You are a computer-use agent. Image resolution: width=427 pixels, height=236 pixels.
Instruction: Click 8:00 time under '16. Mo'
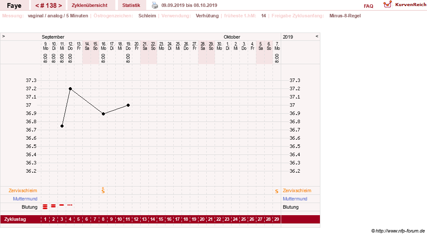103,58
